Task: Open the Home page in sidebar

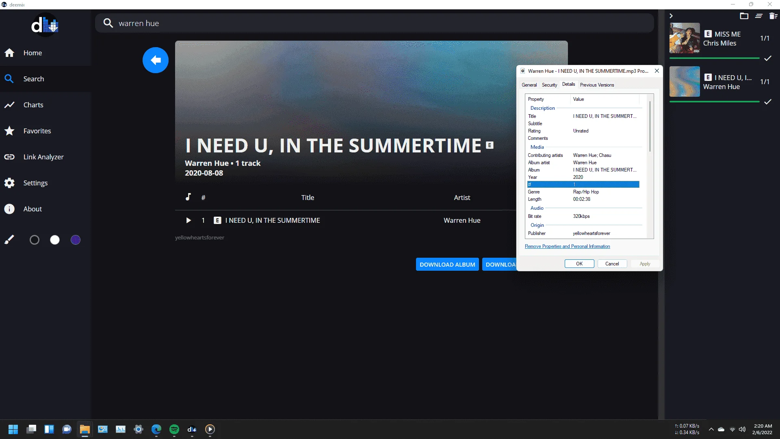Action: pyautogui.click(x=45, y=53)
